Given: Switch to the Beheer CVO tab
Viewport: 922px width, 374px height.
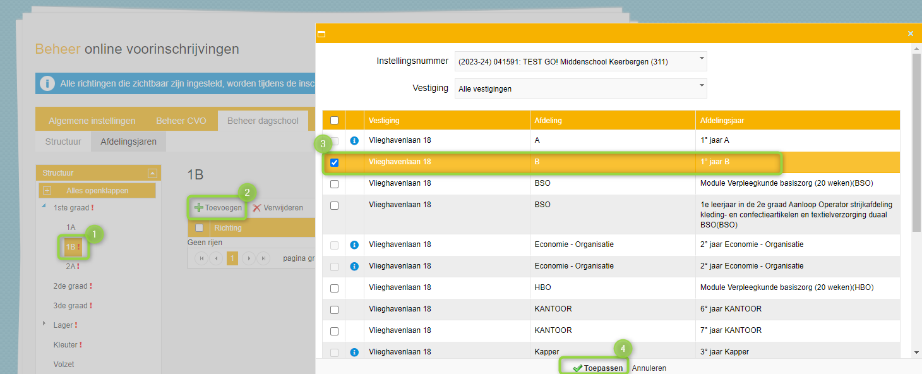Looking at the screenshot, I should 181,121.
